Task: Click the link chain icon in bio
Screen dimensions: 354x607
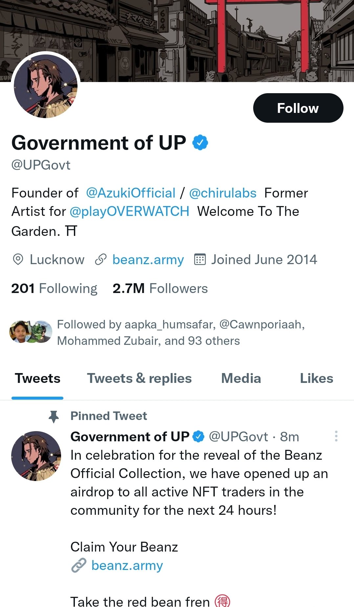Action: pos(100,260)
